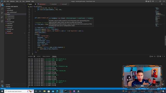Switch to the app.js editor tab
The width and height of the screenshot is (166, 93).
32,4
